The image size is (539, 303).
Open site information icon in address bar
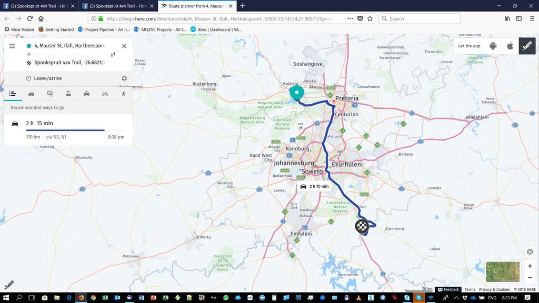(94, 18)
